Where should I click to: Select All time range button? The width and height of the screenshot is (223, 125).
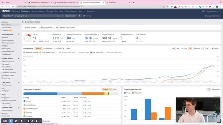(x=190, y=48)
